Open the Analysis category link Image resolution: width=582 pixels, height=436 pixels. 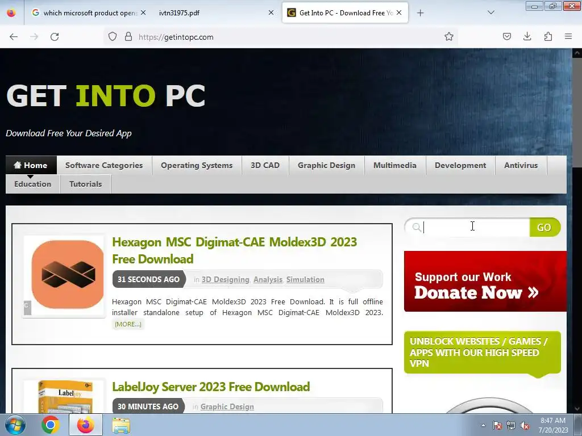click(x=268, y=279)
